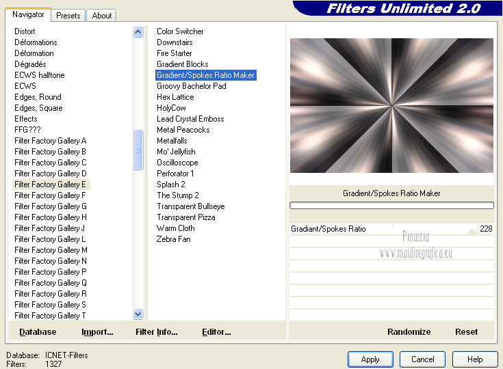Choose the Transparent Bullseye filter
This screenshot has height=369, width=503.
190,206
